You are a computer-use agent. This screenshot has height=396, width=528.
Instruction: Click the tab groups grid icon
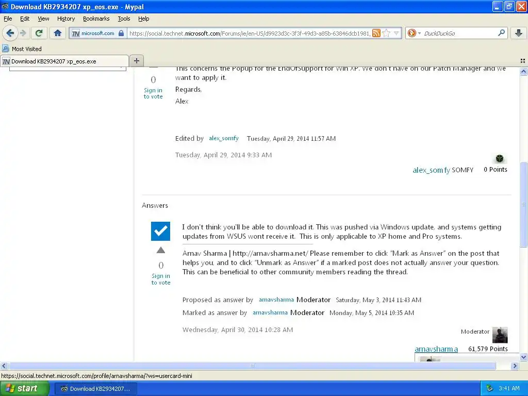[x=523, y=61]
